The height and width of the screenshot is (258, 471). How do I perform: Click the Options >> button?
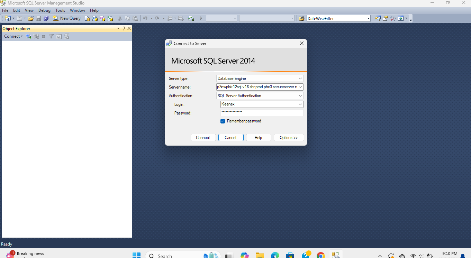289,138
